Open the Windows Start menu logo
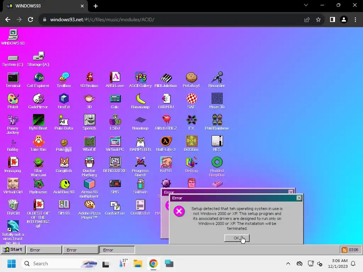The image size is (363, 272). point(11,263)
